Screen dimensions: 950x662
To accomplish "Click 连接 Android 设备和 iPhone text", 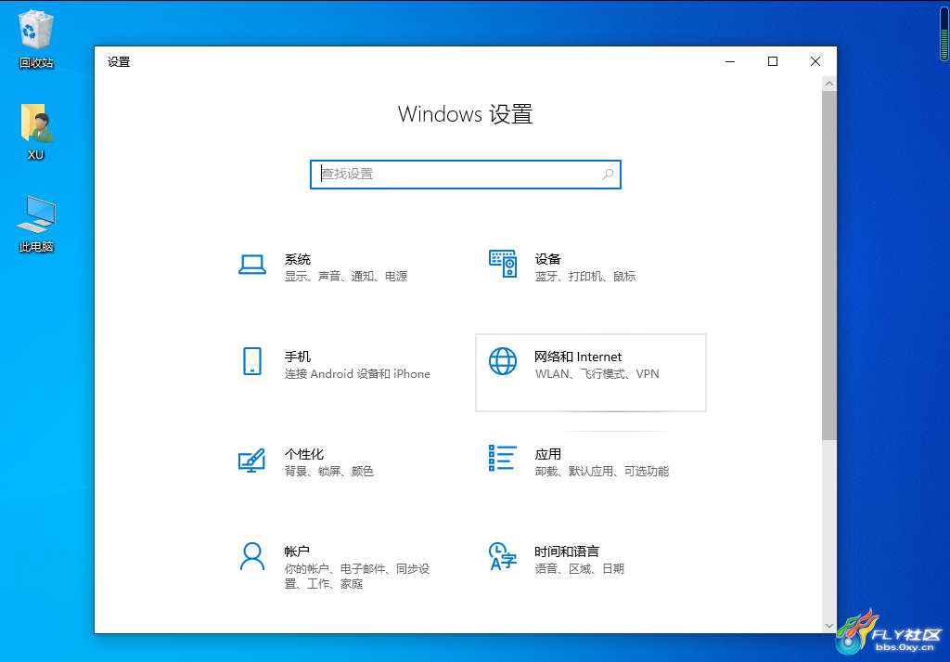I will (357, 374).
